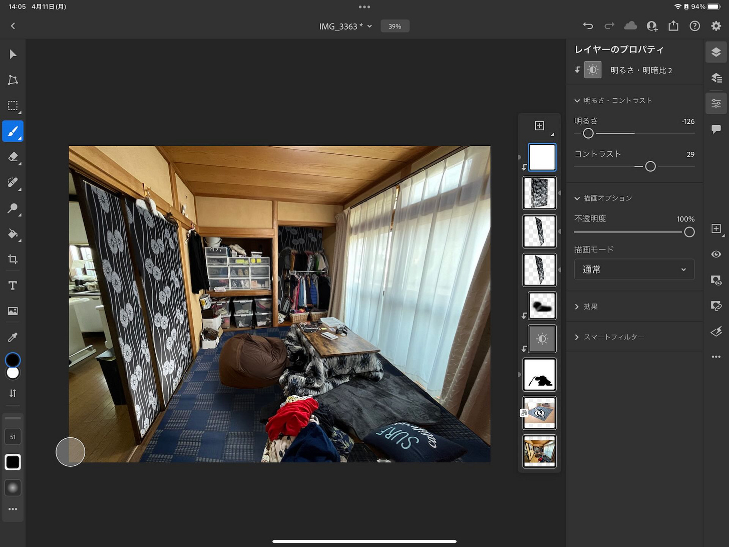
Task: Open the IMG_3363 document title menu
Action: point(345,26)
